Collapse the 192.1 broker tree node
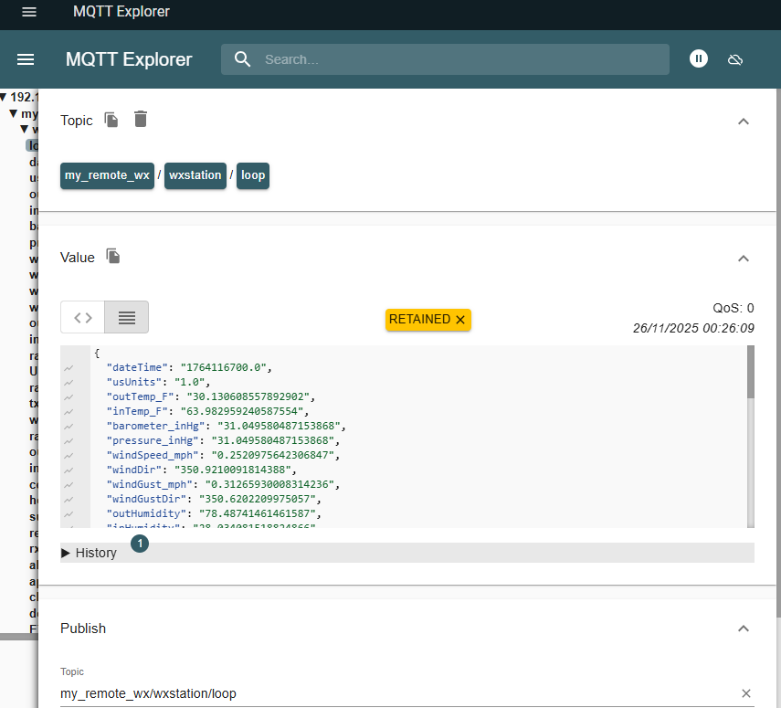Image resolution: width=781 pixels, height=708 pixels. [x=4, y=97]
